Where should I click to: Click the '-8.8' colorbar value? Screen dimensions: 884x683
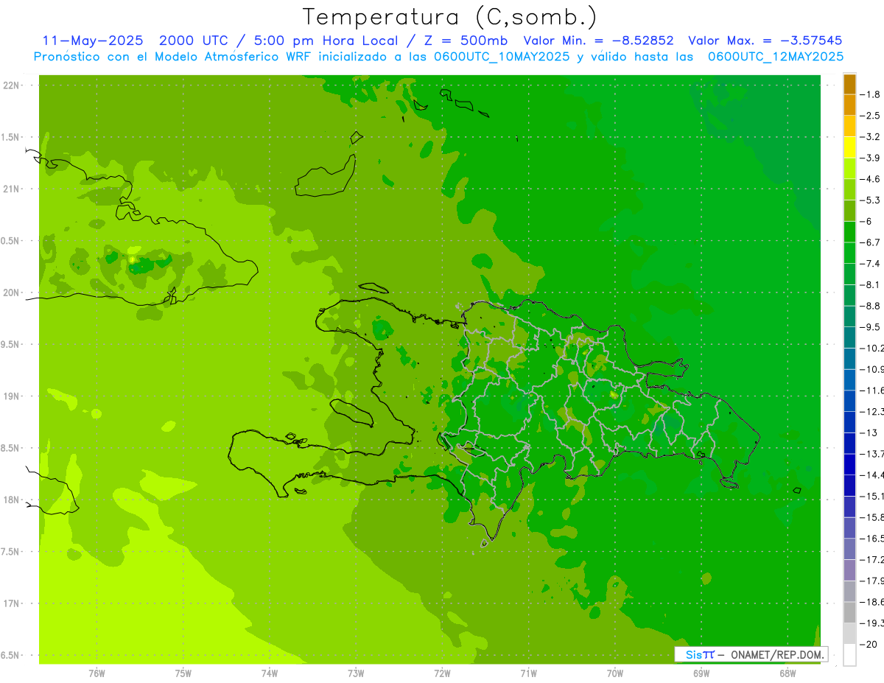pyautogui.click(x=870, y=306)
